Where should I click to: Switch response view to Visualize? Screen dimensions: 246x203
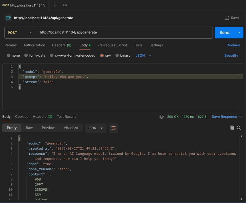point(71,128)
